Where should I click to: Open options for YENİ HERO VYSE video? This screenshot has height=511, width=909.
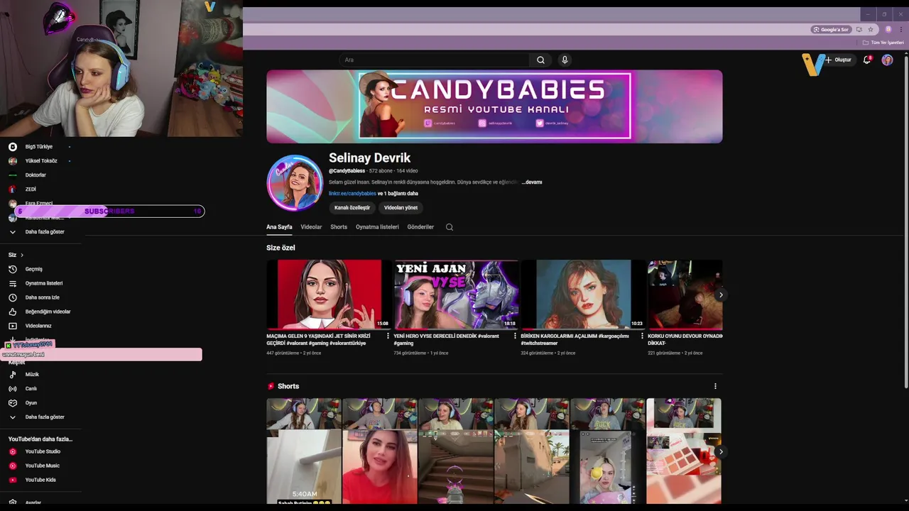point(515,336)
